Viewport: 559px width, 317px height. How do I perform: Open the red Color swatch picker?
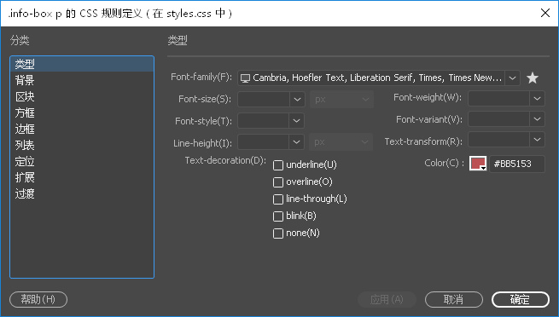pos(478,164)
